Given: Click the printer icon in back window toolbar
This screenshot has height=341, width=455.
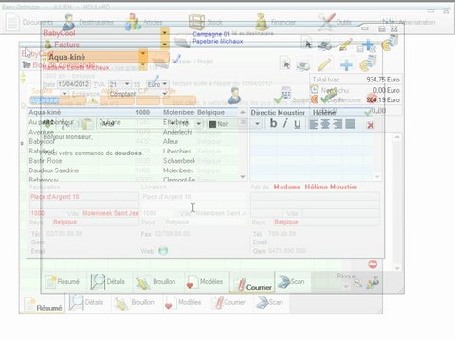Looking at the screenshot, I should click(x=303, y=64).
